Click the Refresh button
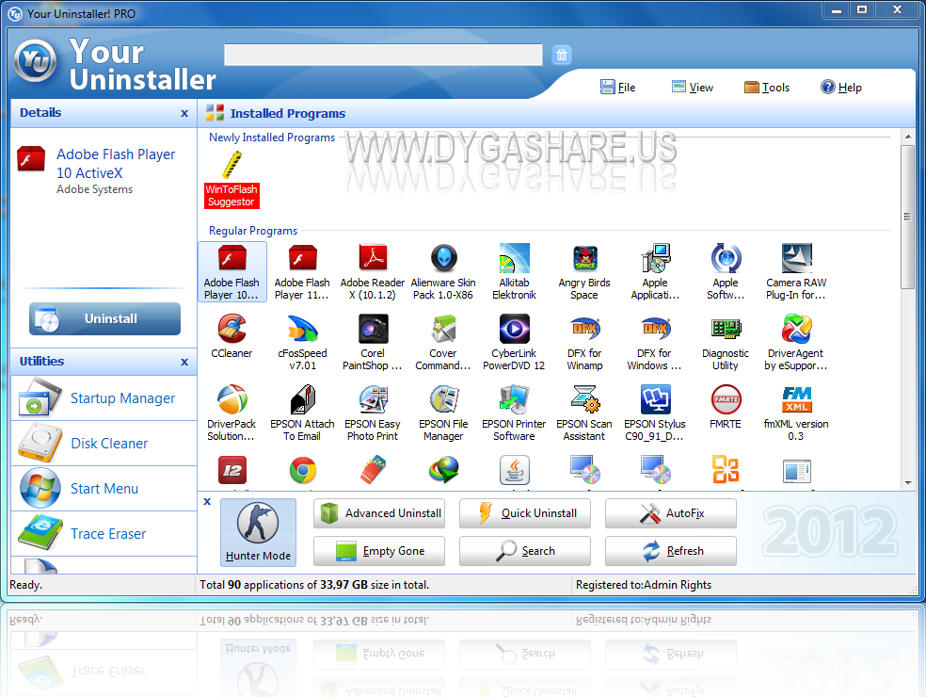This screenshot has height=697, width=926. [671, 551]
